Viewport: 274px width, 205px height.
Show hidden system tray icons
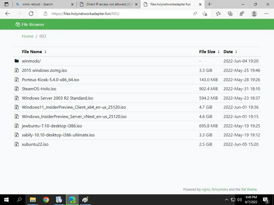coord(226,200)
